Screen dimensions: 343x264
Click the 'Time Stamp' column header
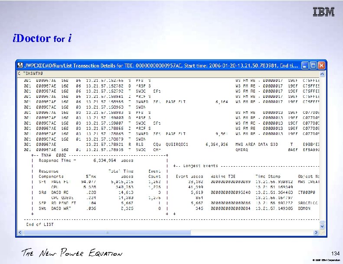[268, 177]
